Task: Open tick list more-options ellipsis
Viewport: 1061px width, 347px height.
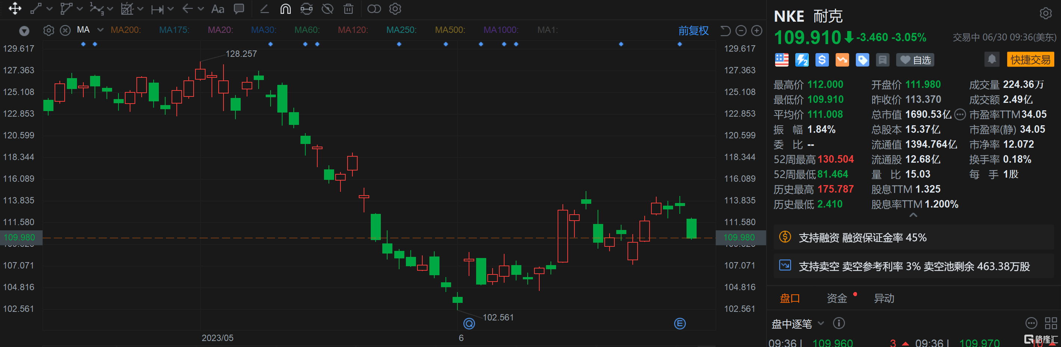Action: pos(1031,323)
